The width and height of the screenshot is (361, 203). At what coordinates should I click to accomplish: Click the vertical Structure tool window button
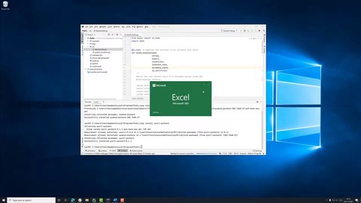[x=82, y=50]
